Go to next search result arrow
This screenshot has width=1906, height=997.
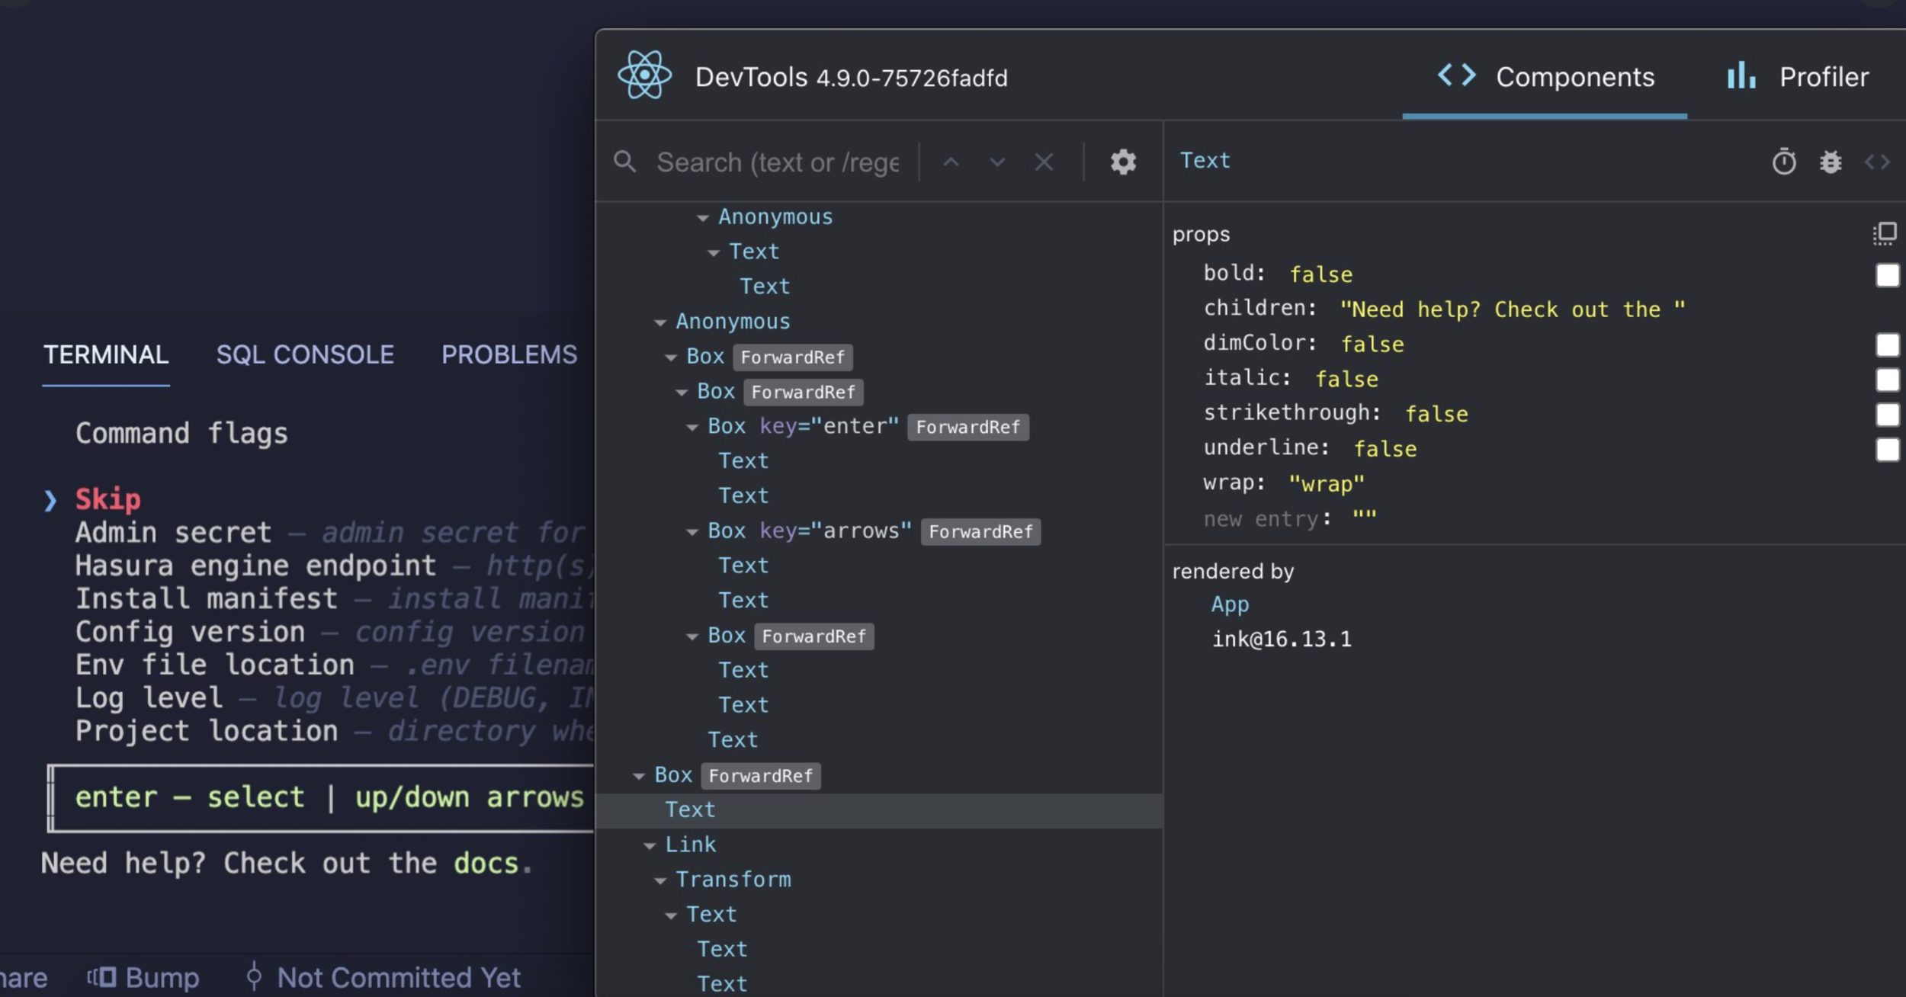click(x=997, y=162)
